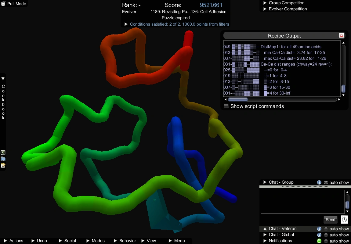Click the Recipe Output horizontal scrollbar thumb
Viewport: 351px width, 244px height.
point(238,99)
